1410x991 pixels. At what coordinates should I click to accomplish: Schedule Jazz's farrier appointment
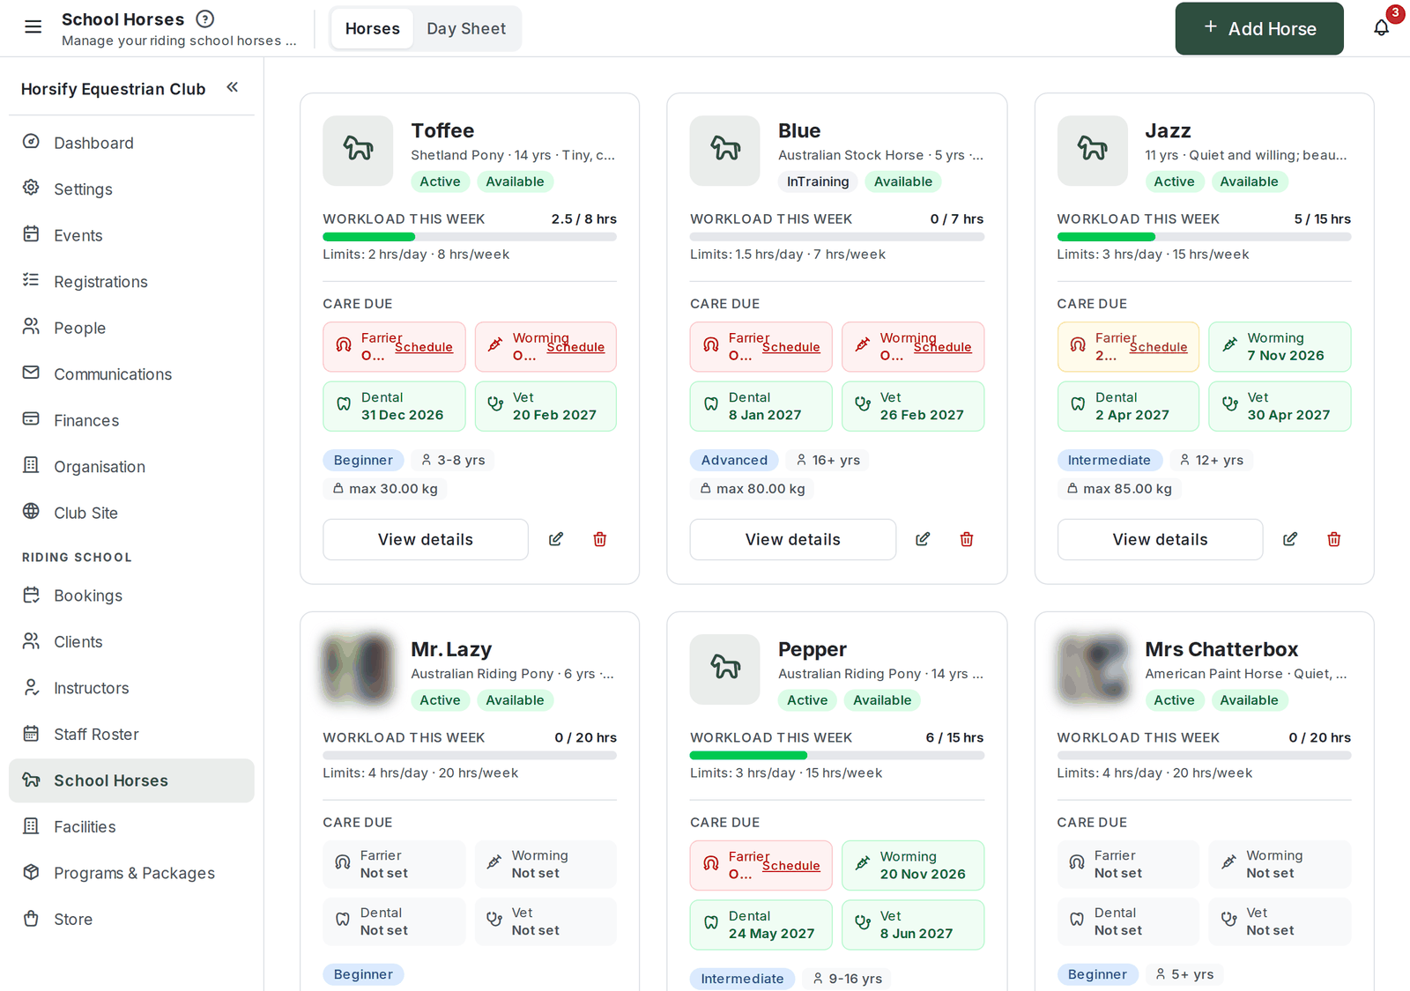[x=1159, y=347]
